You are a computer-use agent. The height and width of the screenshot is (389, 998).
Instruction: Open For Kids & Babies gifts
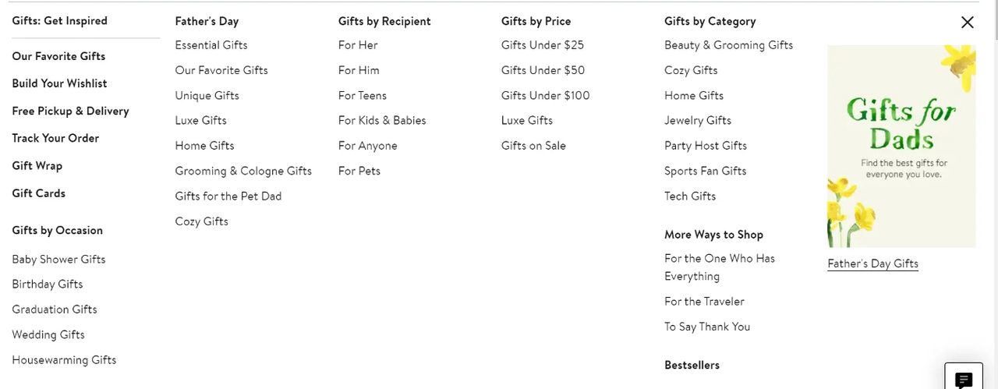click(x=382, y=121)
